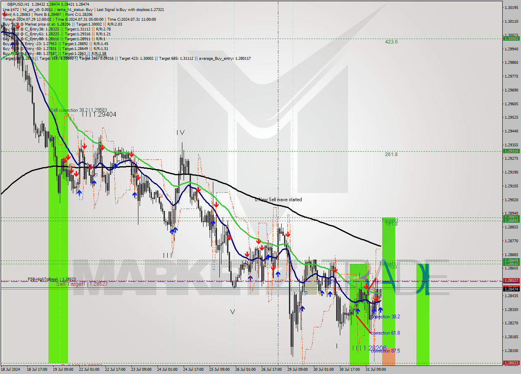Viewport: 521px width, 374px height.
Task: Click the '31 Jul 09:00' time axis label
Action: coord(376,370)
